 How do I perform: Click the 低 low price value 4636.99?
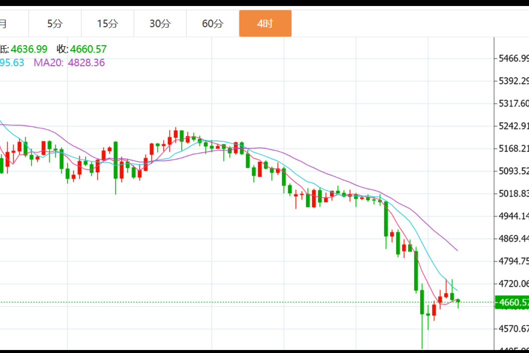pyautogui.click(x=29, y=49)
